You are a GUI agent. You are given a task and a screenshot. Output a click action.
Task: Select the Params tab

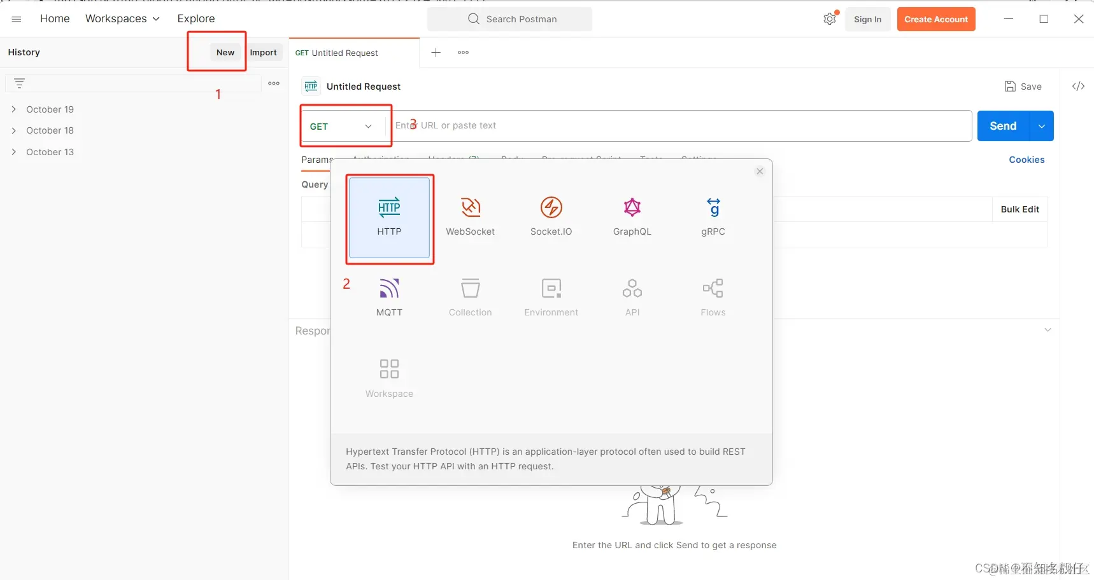click(317, 160)
